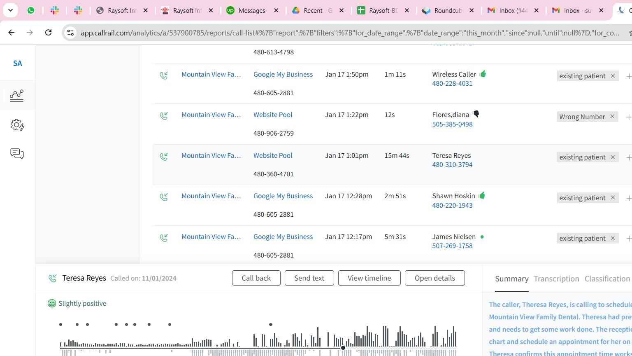This screenshot has width=632, height=356.
Task: Open phone number 505-385-0498
Action: tap(452, 124)
